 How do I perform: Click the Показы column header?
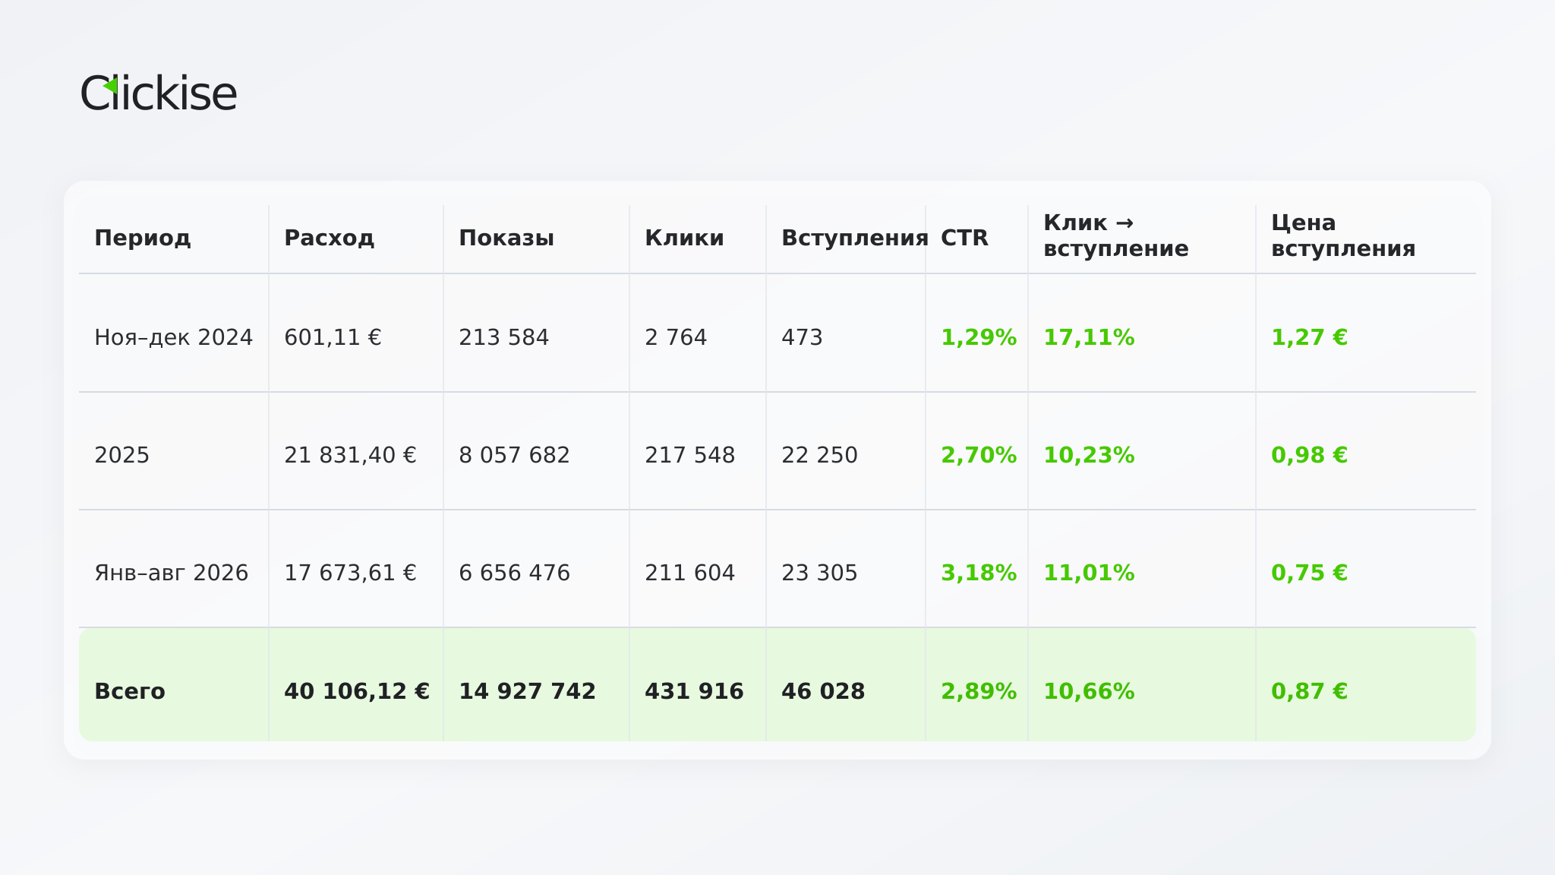pos(506,238)
